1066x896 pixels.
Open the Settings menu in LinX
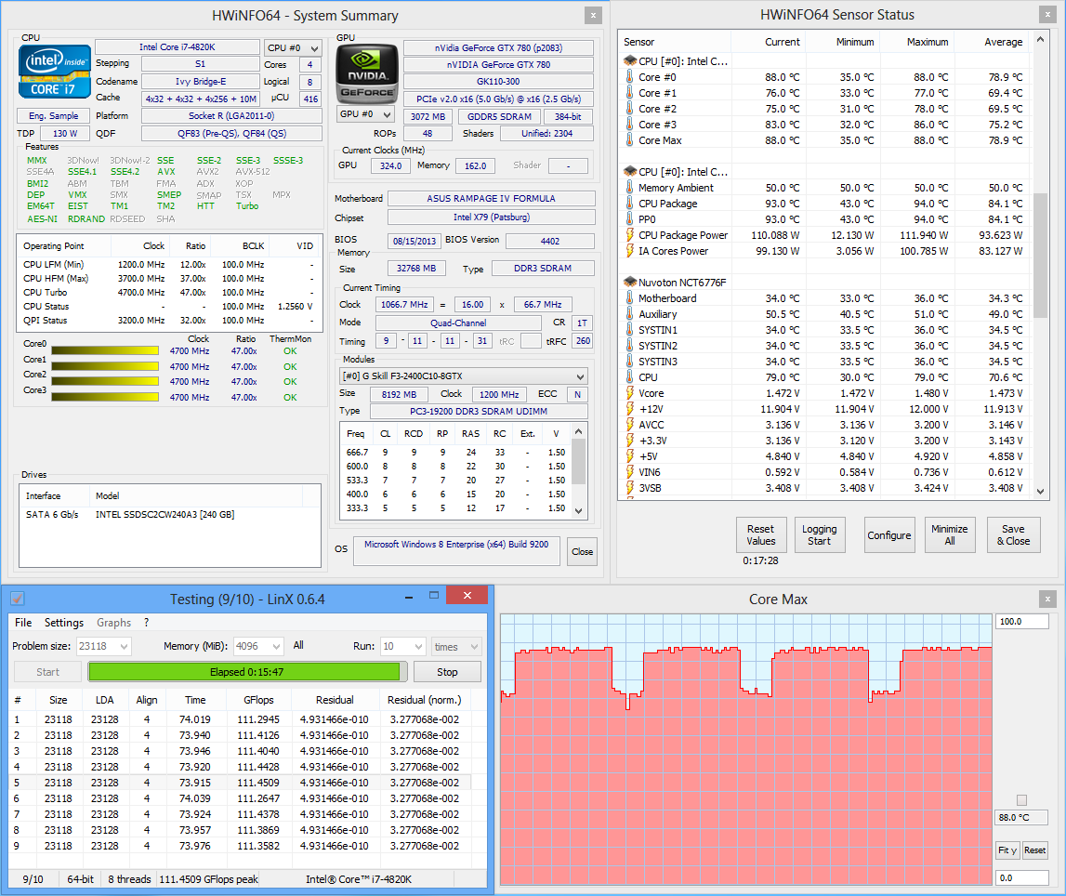point(64,623)
